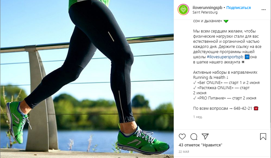Click the running legs post photo
Screen dimensions: 271x158
pyautogui.click(x=87, y=79)
